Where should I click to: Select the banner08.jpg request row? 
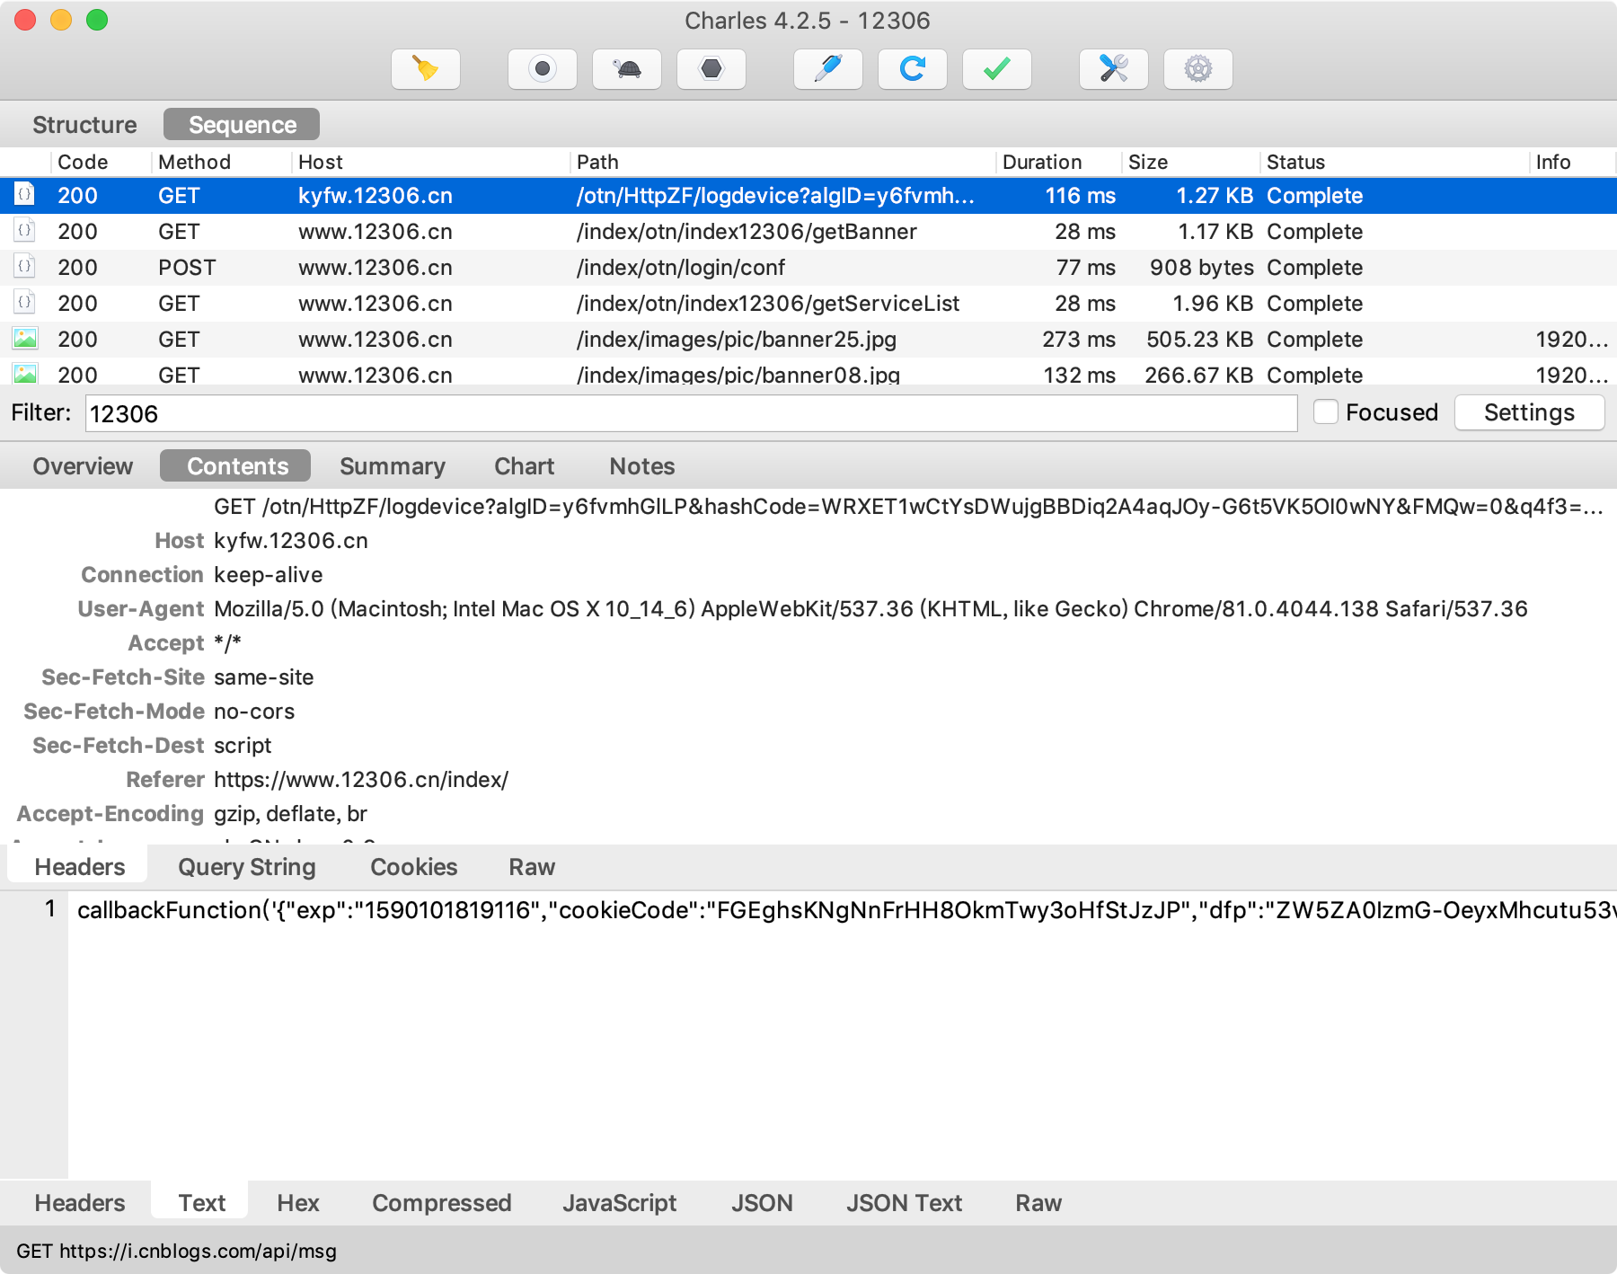(x=808, y=372)
